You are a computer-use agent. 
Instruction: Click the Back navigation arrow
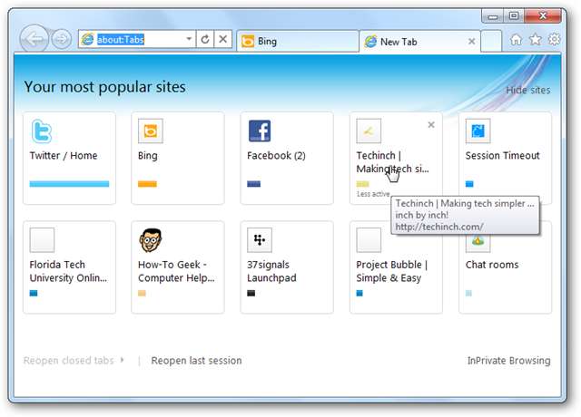tap(34, 39)
